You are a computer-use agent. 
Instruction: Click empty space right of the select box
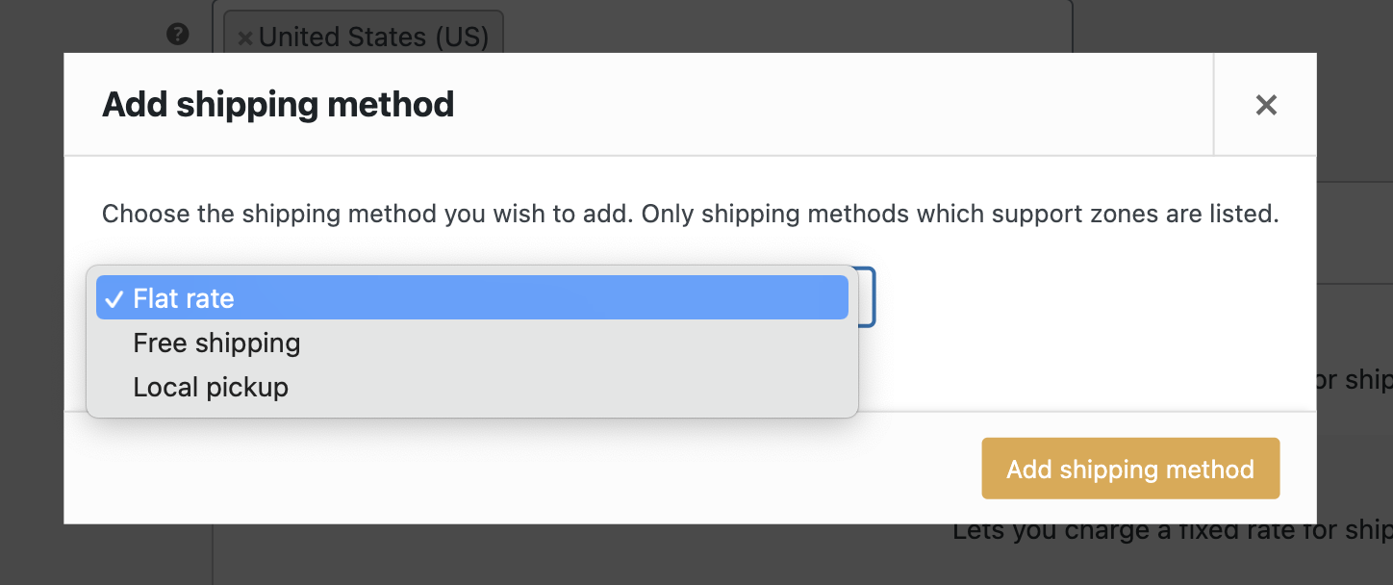tap(1087, 297)
